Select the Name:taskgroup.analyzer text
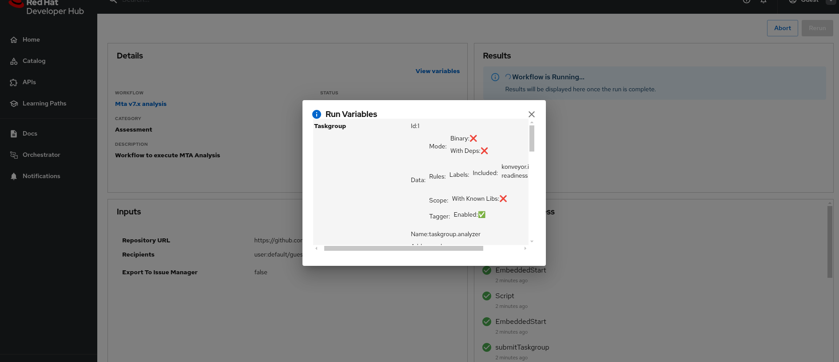Image resolution: width=839 pixels, height=362 pixels. (445, 234)
